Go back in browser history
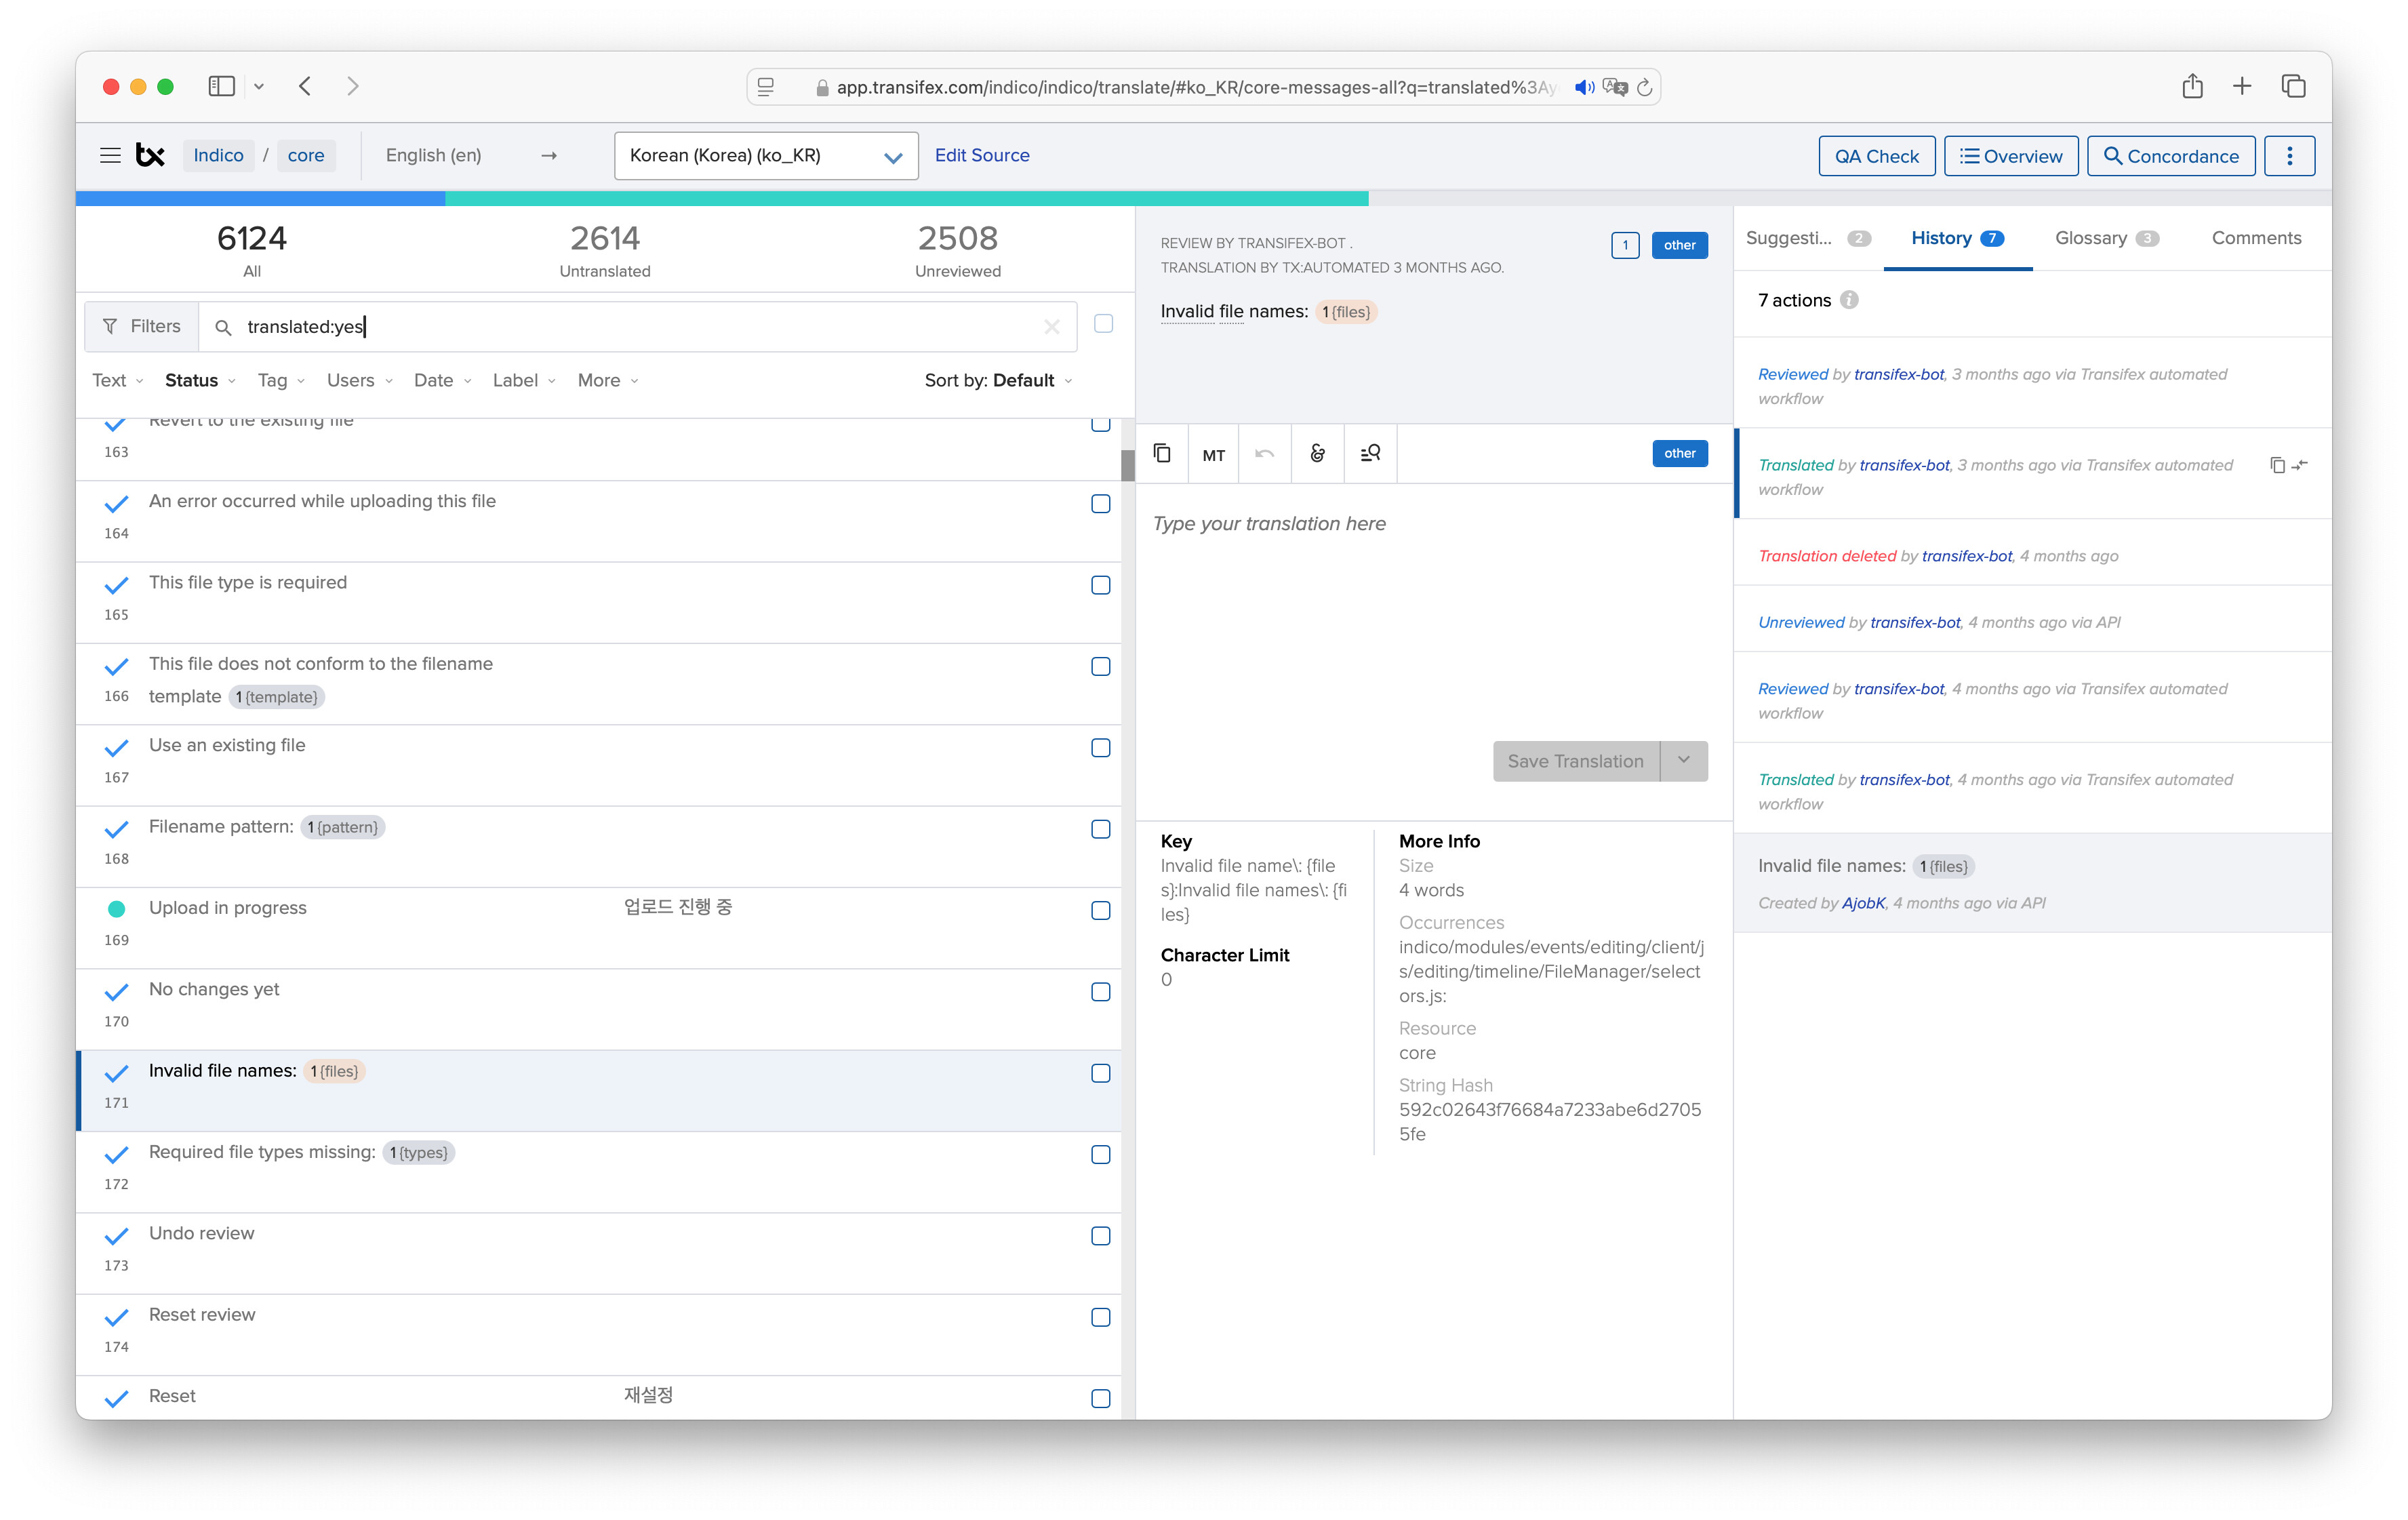The image size is (2408, 1520). click(305, 86)
